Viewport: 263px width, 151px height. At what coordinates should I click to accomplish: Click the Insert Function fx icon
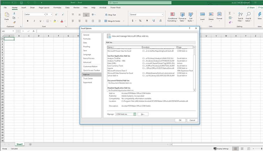[34, 31]
